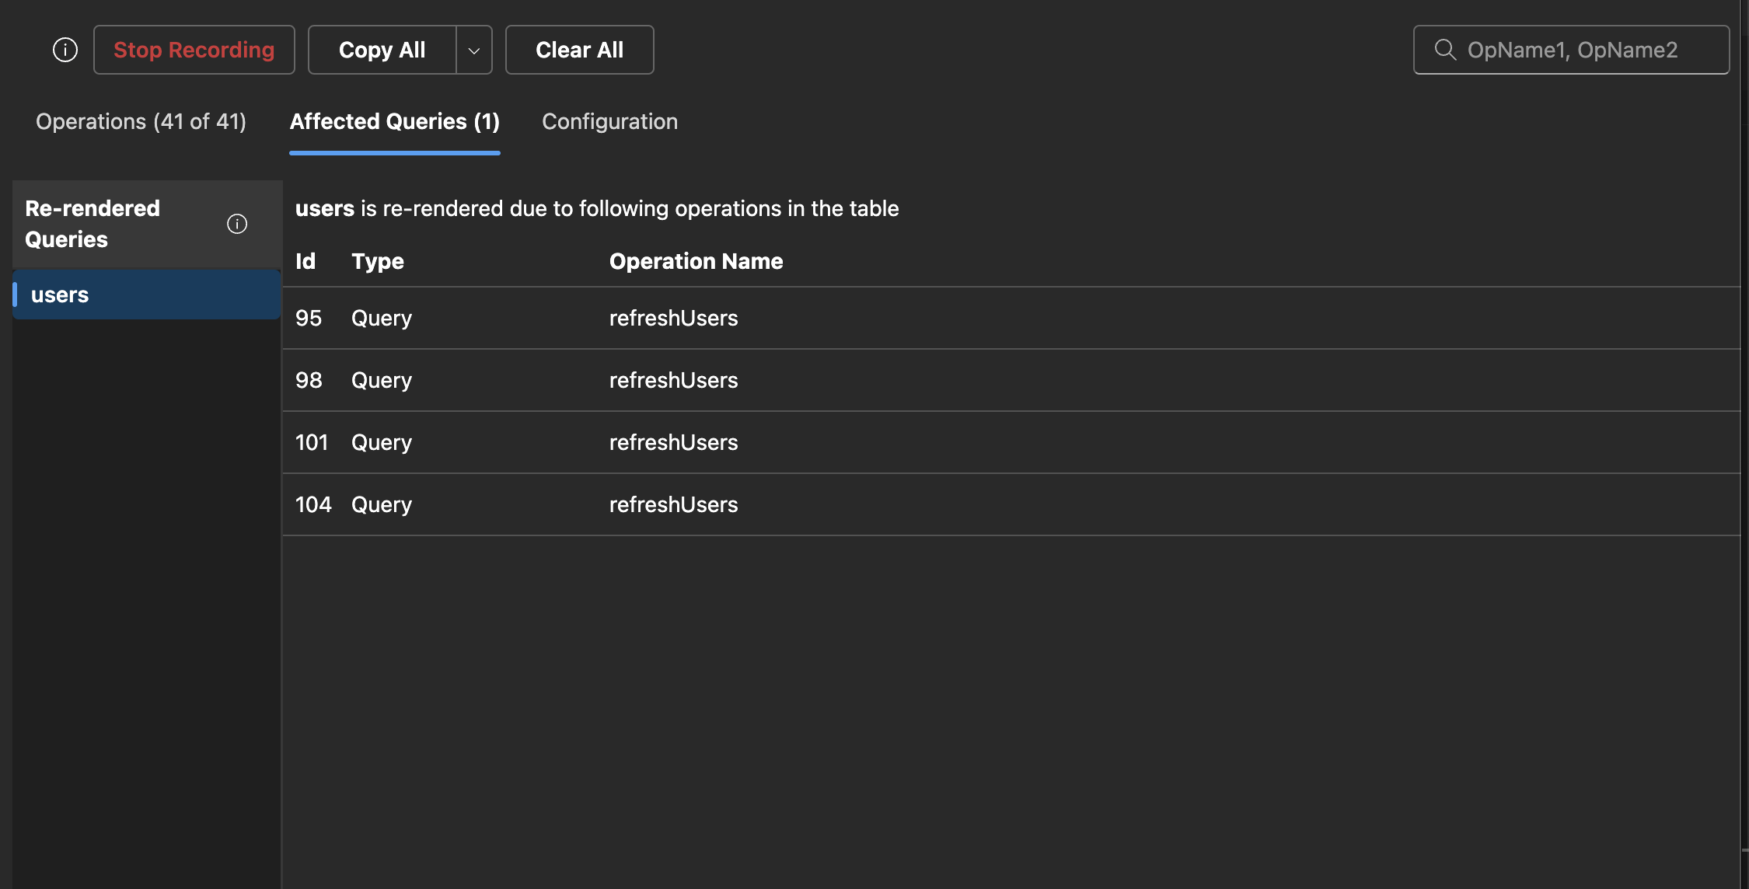Expand the Copy All dropdown arrow
This screenshot has width=1749, height=889.
[x=474, y=50]
